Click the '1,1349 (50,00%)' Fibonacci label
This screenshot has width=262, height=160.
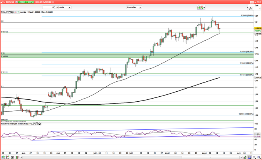[x=247, y=63]
